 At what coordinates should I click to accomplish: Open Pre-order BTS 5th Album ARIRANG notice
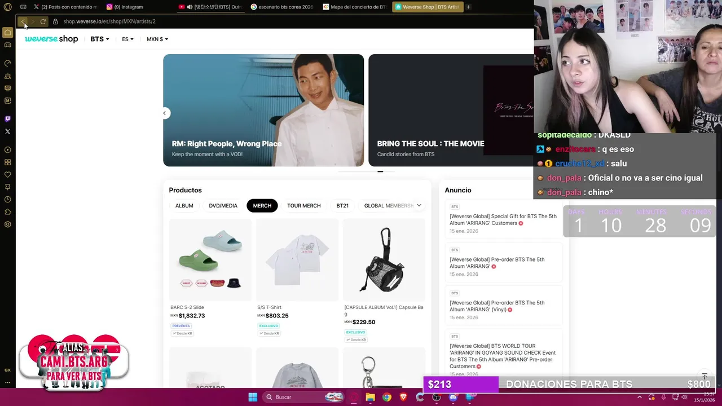coord(497,263)
